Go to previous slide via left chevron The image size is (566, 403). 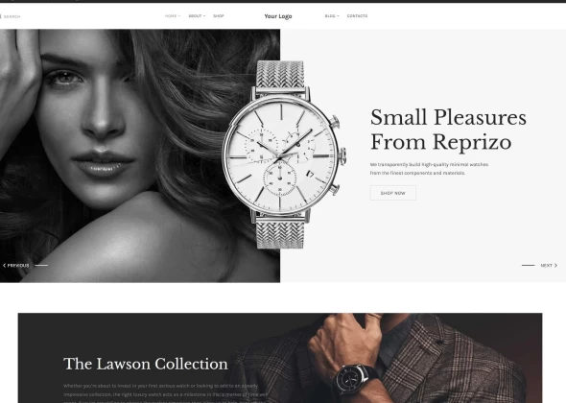(x=5, y=266)
